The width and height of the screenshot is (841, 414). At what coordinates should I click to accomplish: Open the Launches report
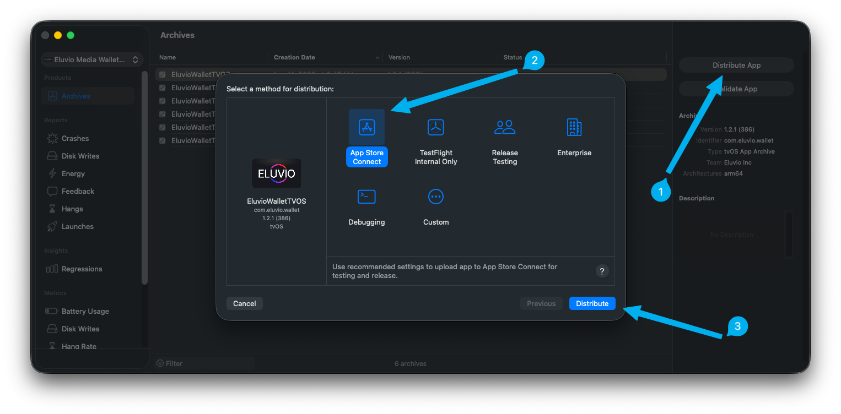pyautogui.click(x=88, y=226)
